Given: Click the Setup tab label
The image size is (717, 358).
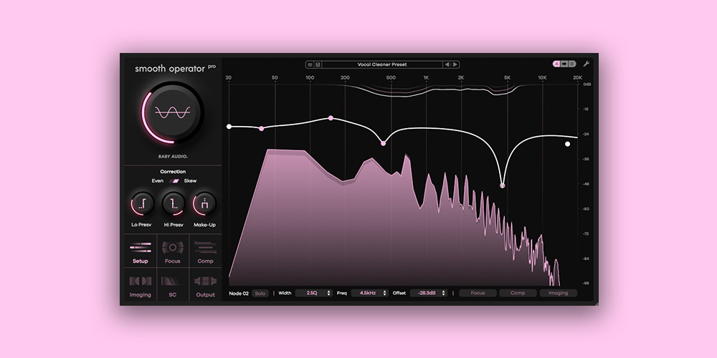Looking at the screenshot, I should [141, 261].
